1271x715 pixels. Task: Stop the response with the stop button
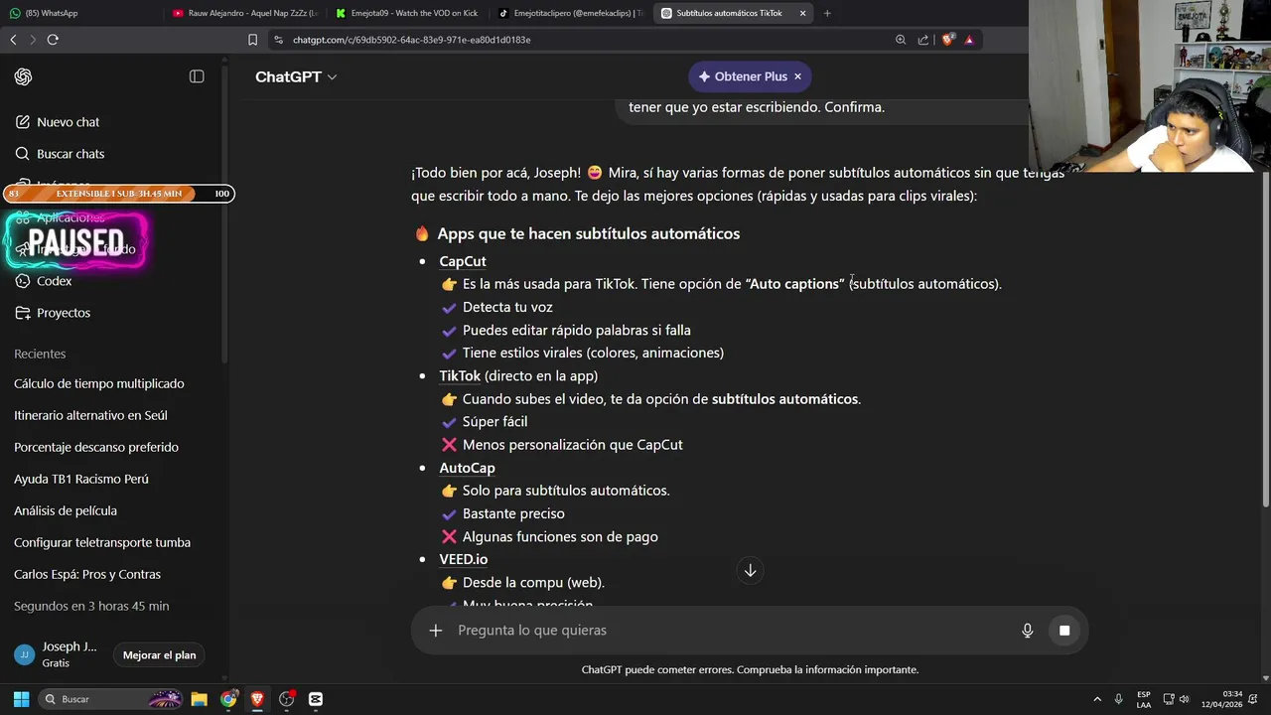(1063, 631)
